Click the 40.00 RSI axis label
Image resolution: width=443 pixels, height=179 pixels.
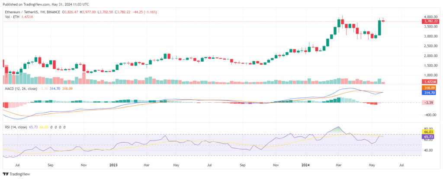tap(428, 150)
